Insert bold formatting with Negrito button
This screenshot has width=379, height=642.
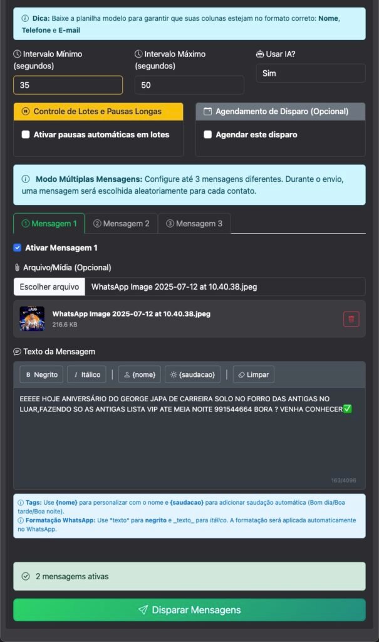coord(41,375)
